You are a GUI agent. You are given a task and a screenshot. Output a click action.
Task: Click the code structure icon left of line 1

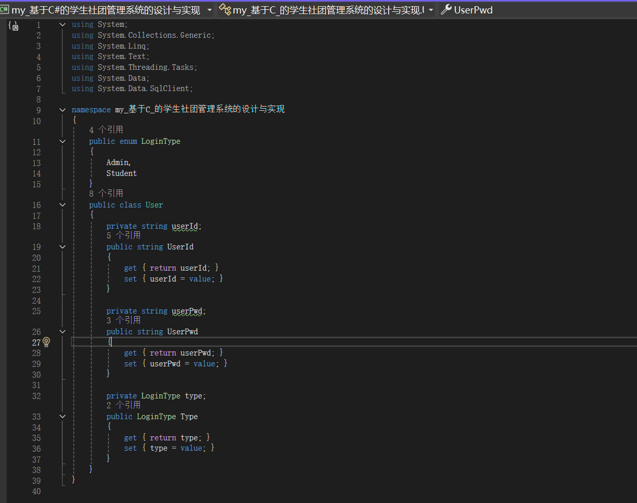(13, 25)
